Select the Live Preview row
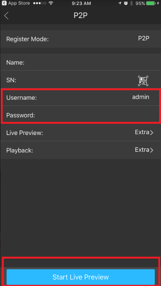The image size is (161, 286). pos(80,133)
